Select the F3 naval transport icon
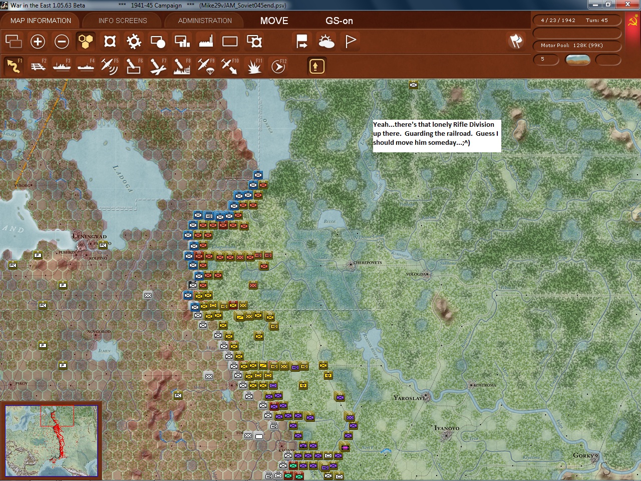Image resolution: width=641 pixels, height=481 pixels. pyautogui.click(x=62, y=66)
